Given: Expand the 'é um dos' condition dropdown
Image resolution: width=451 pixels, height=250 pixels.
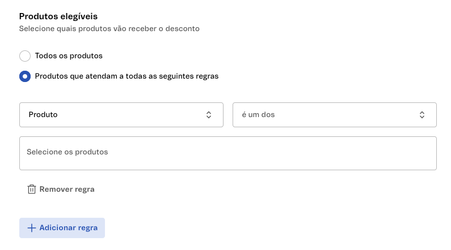Looking at the screenshot, I should click(x=334, y=115).
